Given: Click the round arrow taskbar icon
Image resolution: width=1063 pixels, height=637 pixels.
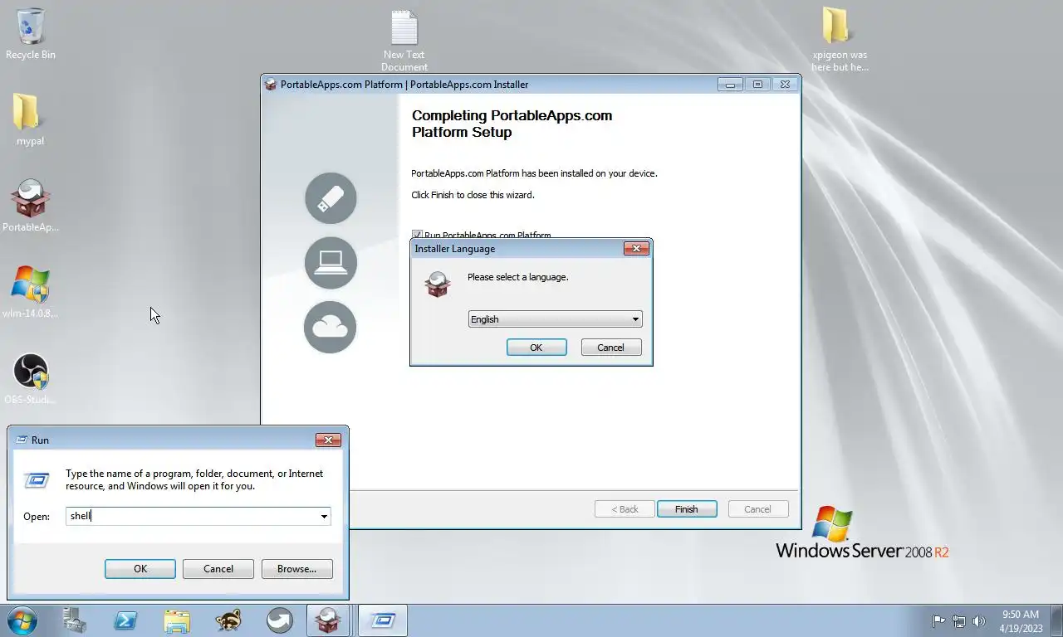Looking at the screenshot, I should (280, 620).
